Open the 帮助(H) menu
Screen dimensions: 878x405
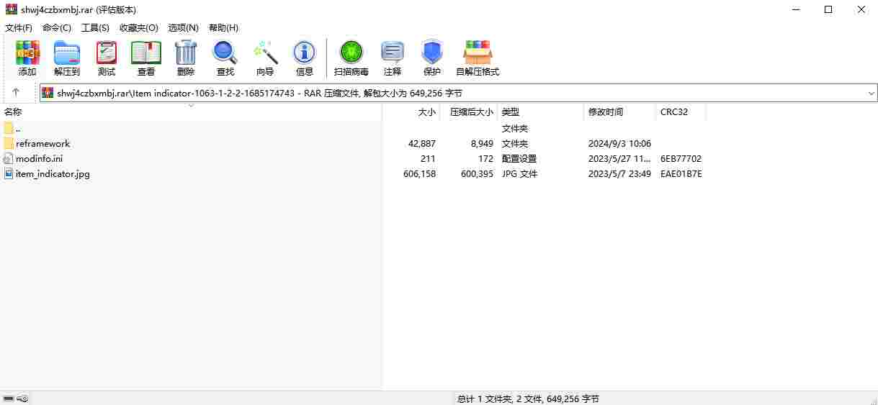coord(223,27)
